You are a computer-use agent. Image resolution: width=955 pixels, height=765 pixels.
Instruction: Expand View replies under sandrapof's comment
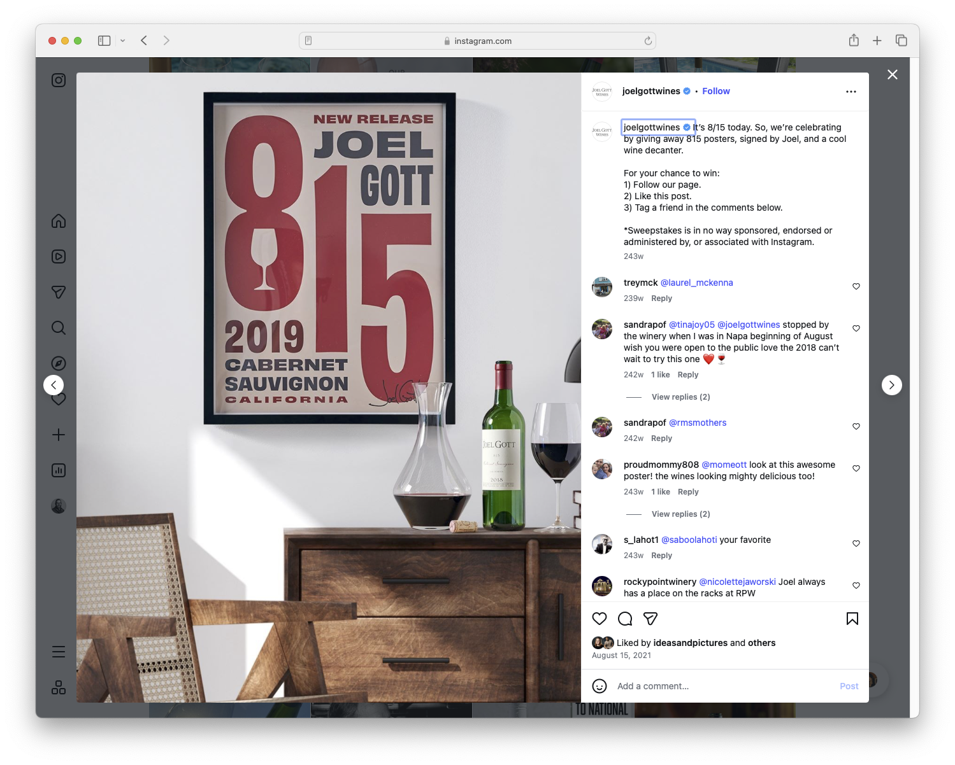point(680,397)
